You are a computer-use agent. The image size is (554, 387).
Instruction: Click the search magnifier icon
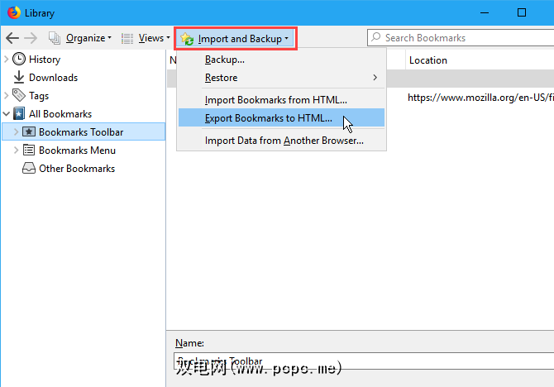376,37
